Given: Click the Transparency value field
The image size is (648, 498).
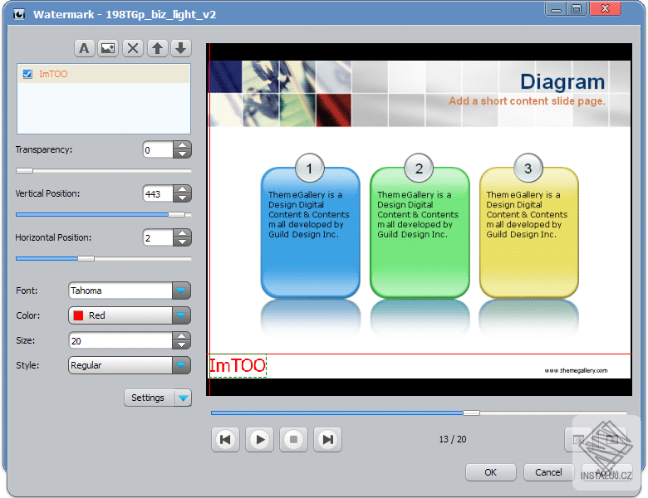Looking at the screenshot, I should pyautogui.click(x=158, y=150).
